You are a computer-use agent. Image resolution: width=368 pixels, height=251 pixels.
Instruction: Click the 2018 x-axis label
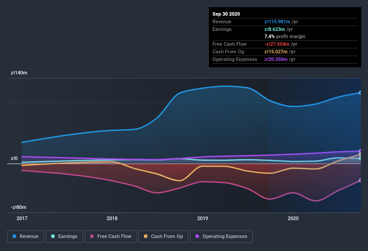coord(112,218)
